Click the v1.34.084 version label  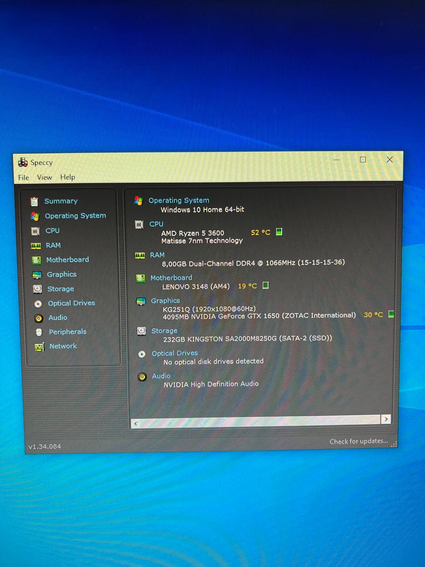[x=45, y=447]
